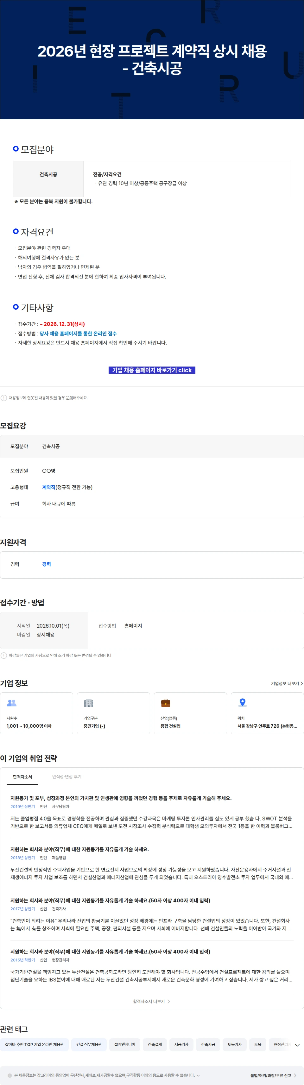Expand related tags with chevron arrow

[297, 1045]
